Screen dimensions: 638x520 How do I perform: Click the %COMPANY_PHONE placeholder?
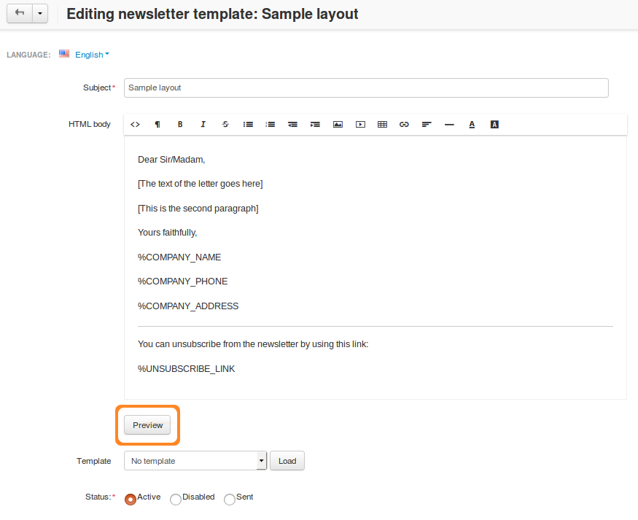tap(183, 282)
